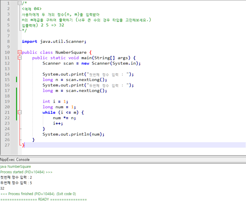The image size is (246, 208).
Task: Collapse the NumberSquare class fold marker
Action: pos(20,52)
